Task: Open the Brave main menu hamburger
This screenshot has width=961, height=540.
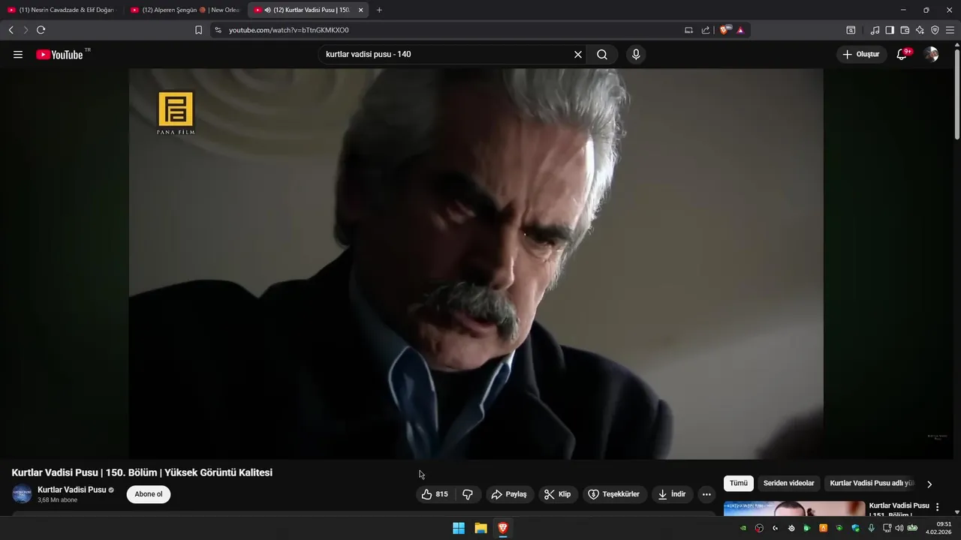Action: click(x=950, y=30)
